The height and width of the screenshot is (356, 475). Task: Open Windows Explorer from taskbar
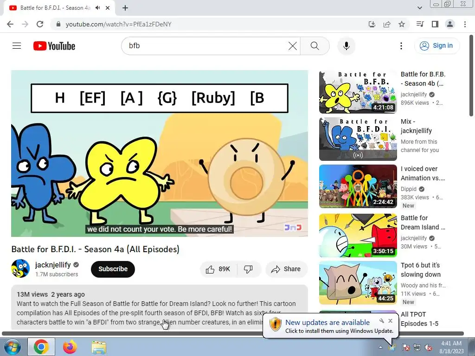(x=99, y=347)
